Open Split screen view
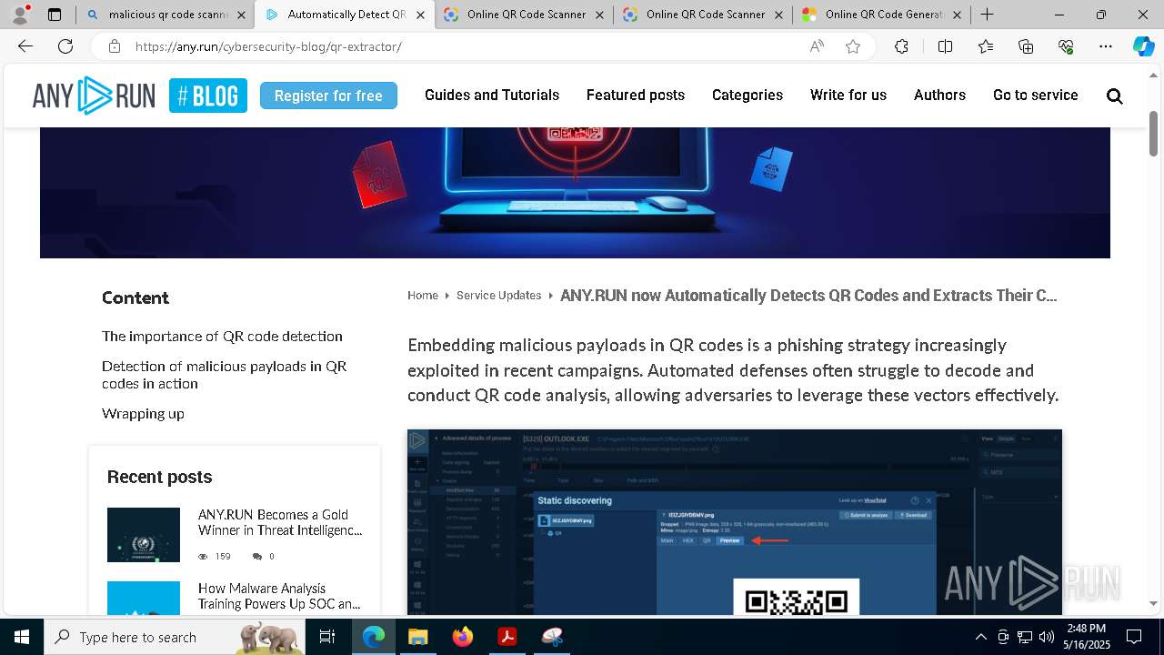Viewport: 1164px width, 655px height. [x=945, y=46]
